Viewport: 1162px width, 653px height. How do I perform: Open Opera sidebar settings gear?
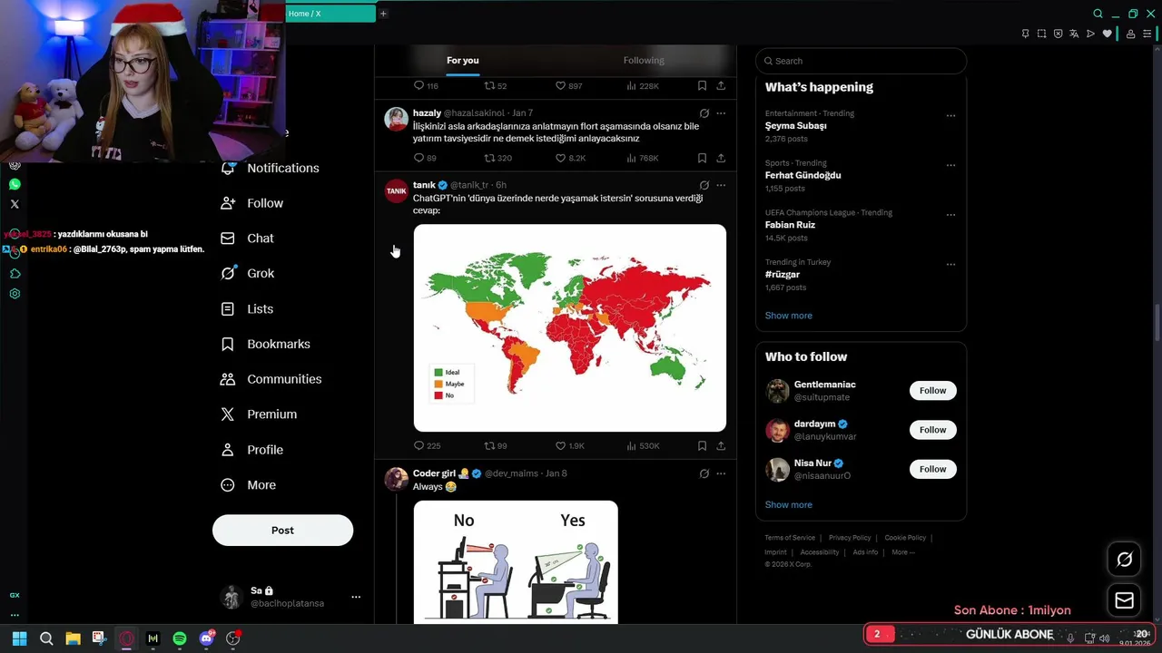(15, 294)
